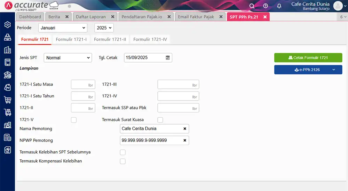Open the shopping cart purchase icon
This screenshot has height=191, width=348.
point(8,100)
